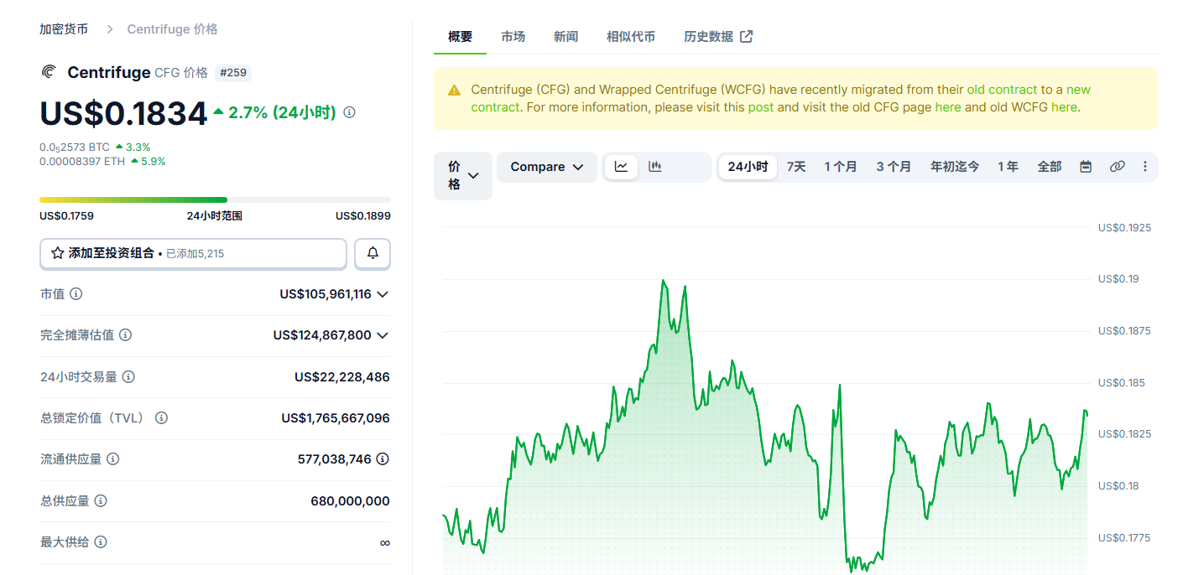Open info icon beside 最大供给

click(100, 542)
